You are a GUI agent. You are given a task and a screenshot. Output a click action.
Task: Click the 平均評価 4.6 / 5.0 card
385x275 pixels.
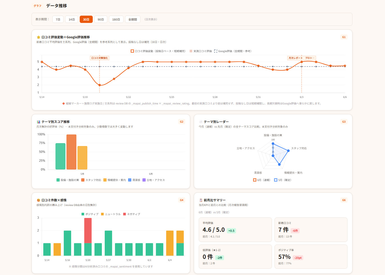(235, 230)
